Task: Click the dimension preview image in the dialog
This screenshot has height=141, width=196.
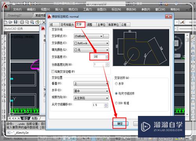Action: (141, 47)
